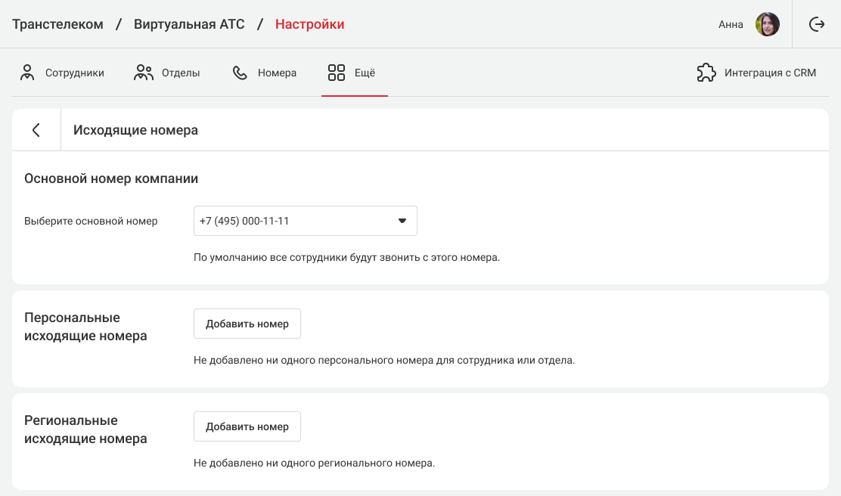Screen dimensions: 841x496
Task: Click the CRM integration puzzle icon
Action: point(706,73)
